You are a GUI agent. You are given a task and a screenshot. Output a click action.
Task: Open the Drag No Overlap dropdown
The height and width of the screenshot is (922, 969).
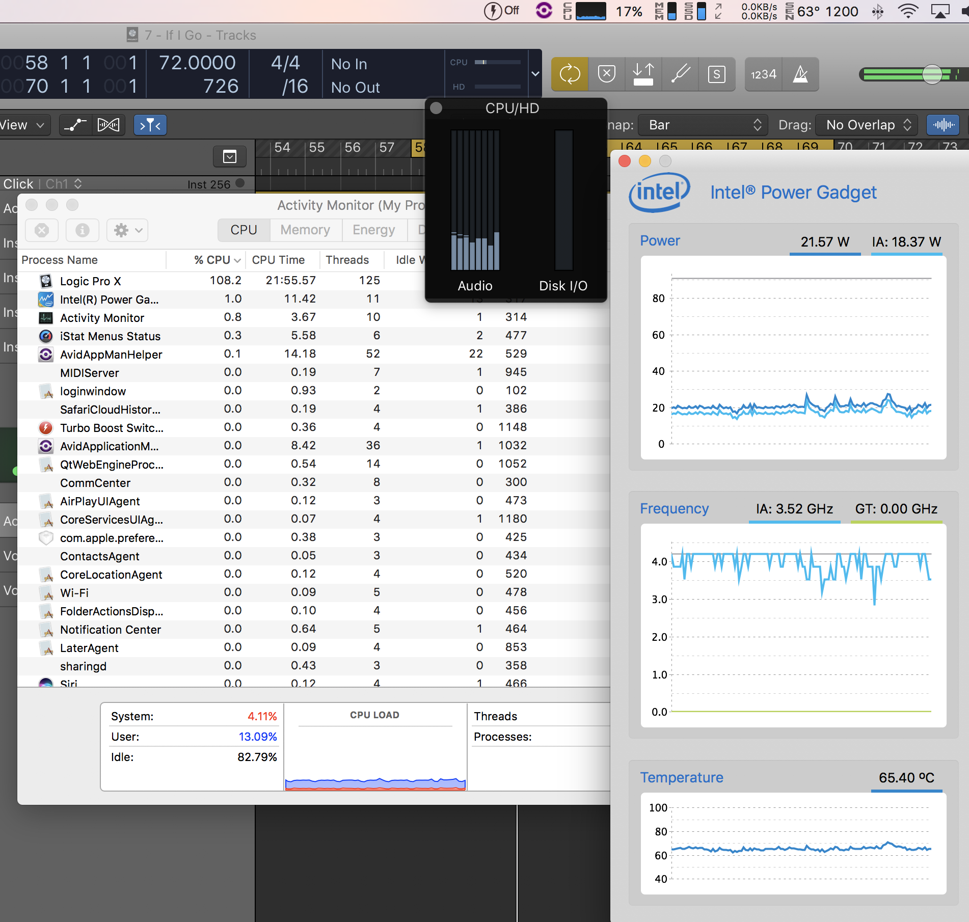point(867,125)
